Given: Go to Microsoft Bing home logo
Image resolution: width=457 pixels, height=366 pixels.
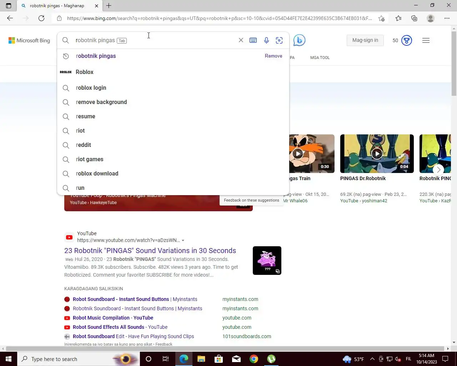Looking at the screenshot, I should 29,40.
